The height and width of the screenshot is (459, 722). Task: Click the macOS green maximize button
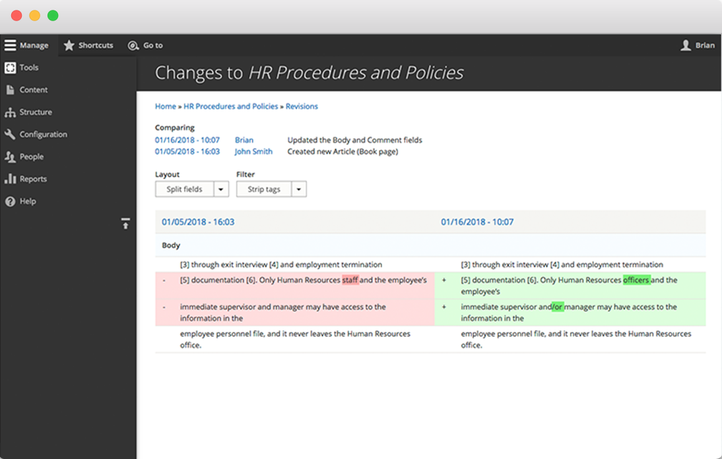tap(53, 16)
